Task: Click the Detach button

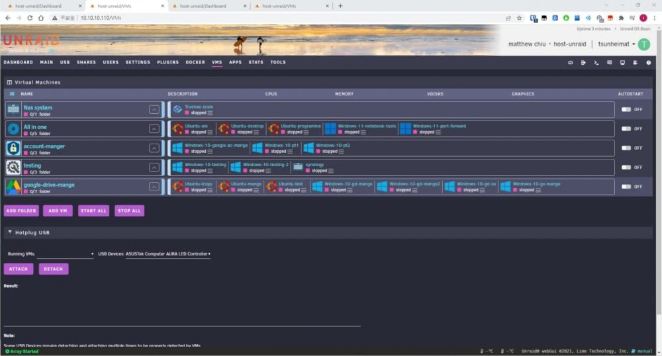Action: click(53, 269)
